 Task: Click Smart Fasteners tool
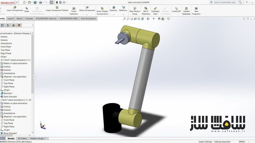pyautogui.click(x=74, y=11)
